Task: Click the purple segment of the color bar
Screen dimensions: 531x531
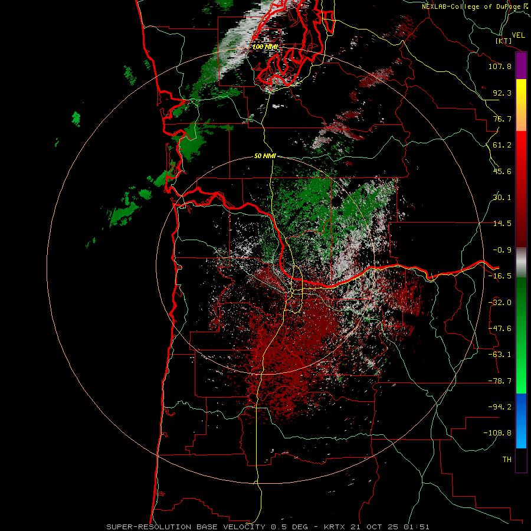Action: point(521,66)
